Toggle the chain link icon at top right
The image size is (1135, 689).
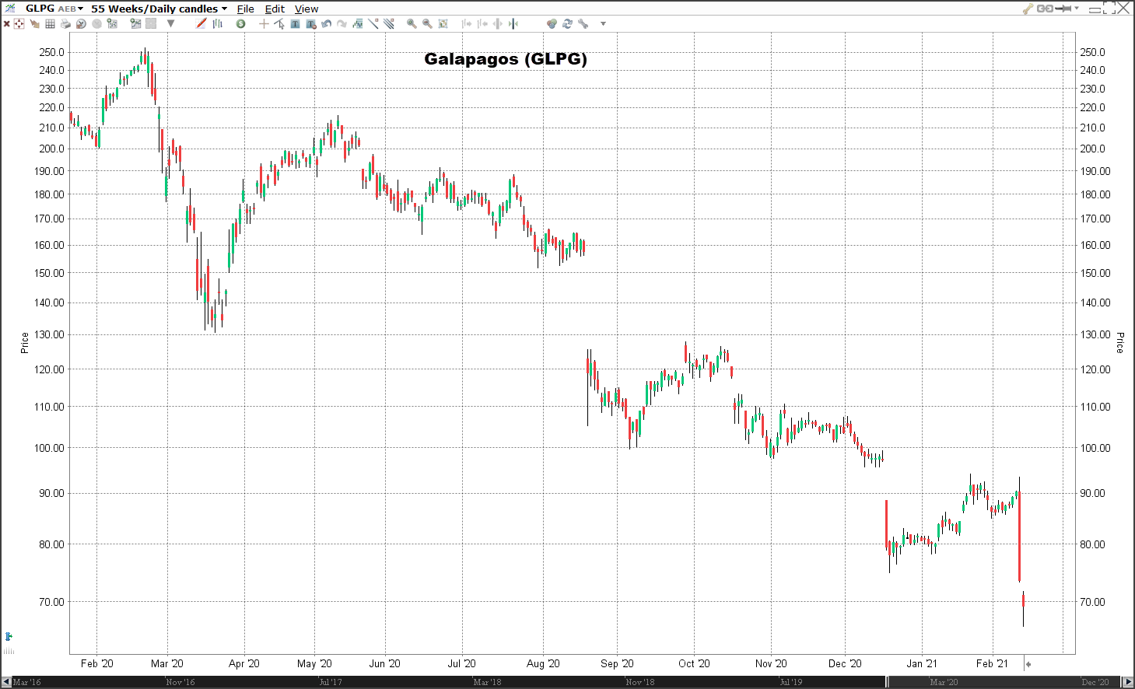point(1045,9)
